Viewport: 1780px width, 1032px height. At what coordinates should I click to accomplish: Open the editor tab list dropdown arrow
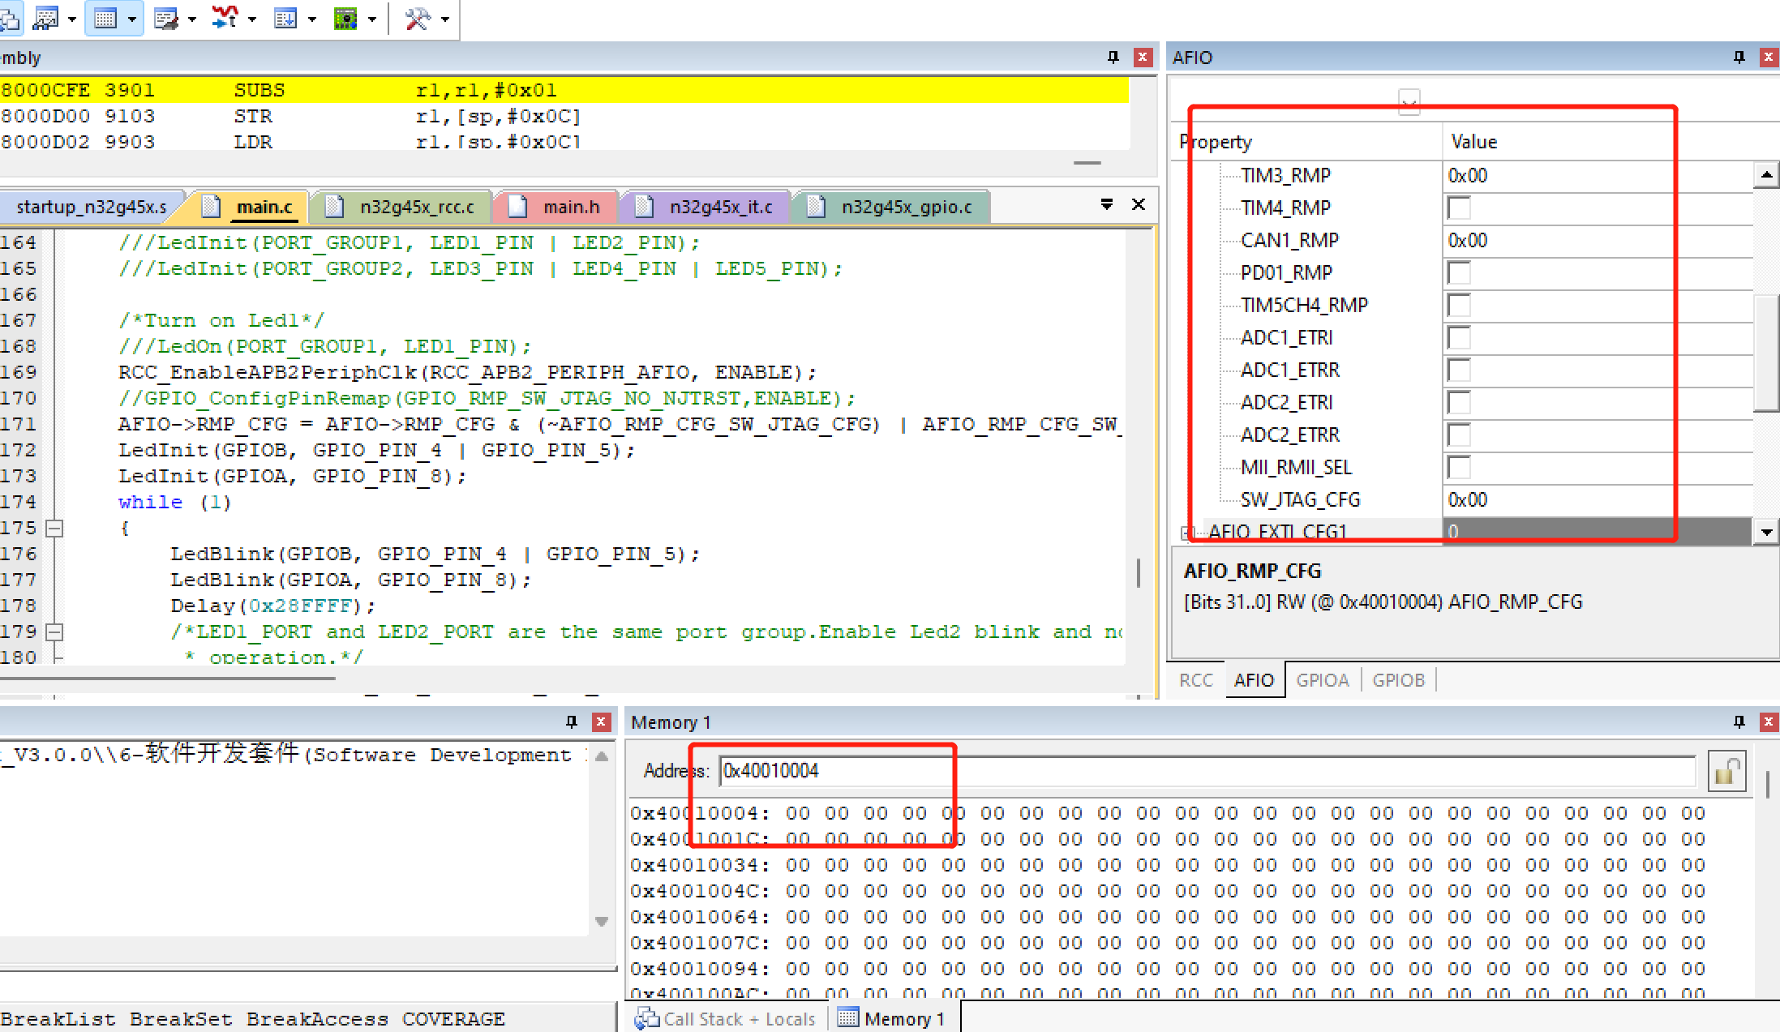click(x=1106, y=205)
